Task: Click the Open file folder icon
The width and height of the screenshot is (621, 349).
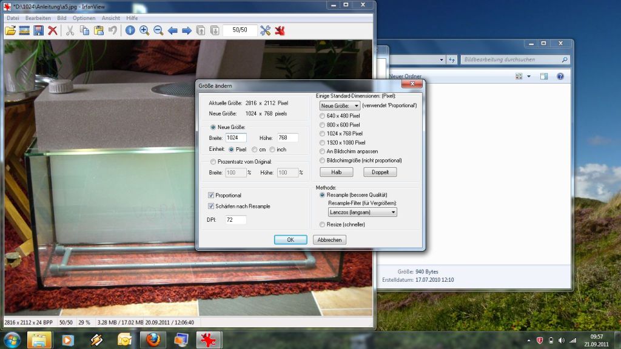Action: 10,30
